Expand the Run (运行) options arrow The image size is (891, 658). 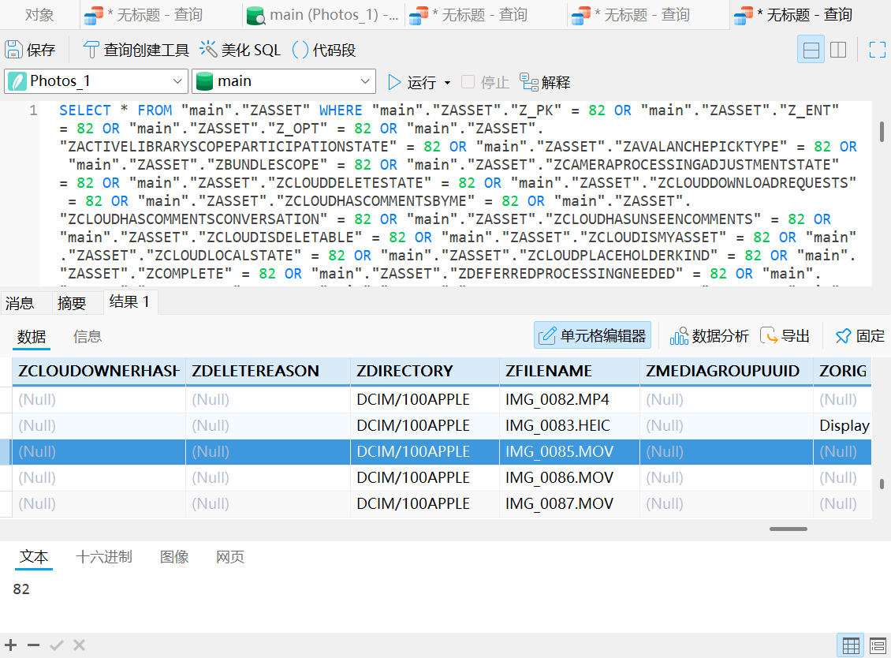click(447, 83)
